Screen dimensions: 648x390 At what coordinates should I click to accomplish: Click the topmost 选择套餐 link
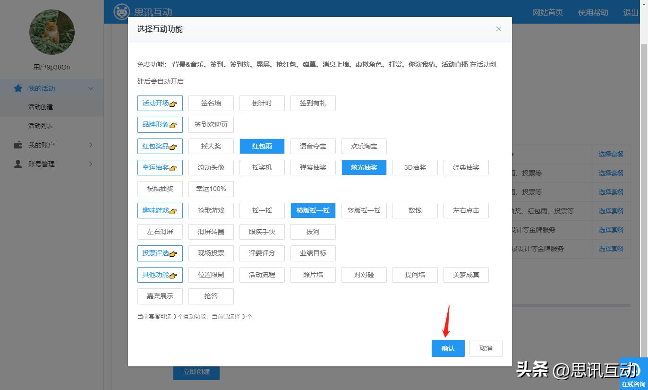611,154
